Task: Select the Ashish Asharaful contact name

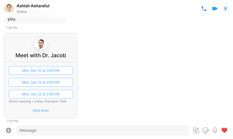Action: point(33,6)
